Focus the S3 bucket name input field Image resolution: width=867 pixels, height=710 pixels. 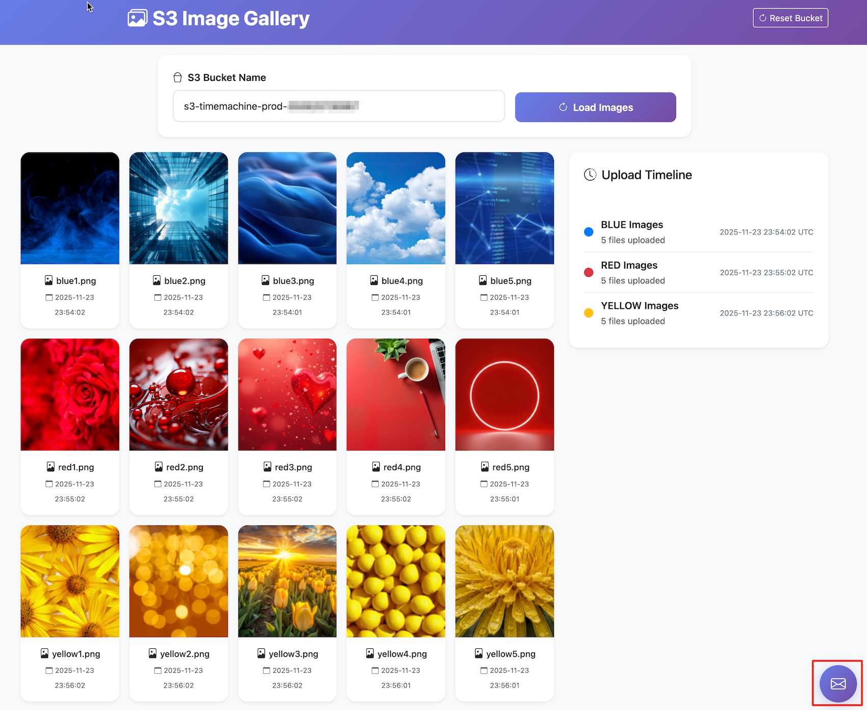[338, 107]
